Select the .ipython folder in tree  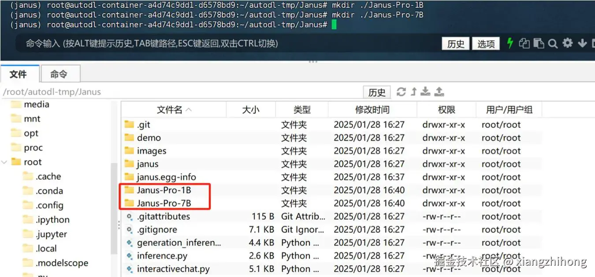(x=52, y=220)
